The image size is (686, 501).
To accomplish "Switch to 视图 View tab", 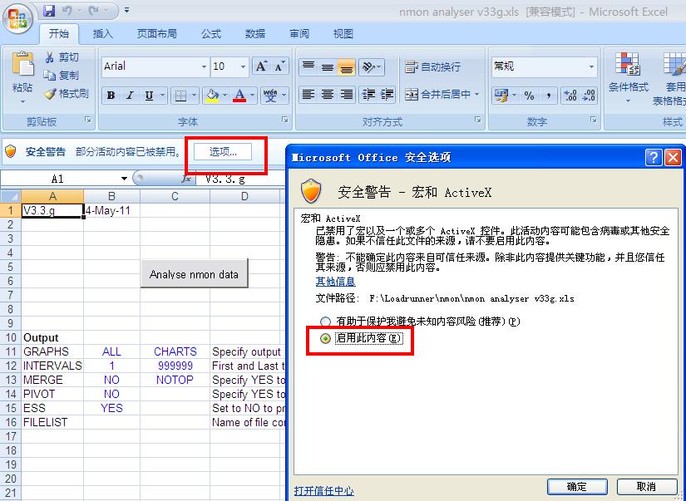I will point(343,34).
